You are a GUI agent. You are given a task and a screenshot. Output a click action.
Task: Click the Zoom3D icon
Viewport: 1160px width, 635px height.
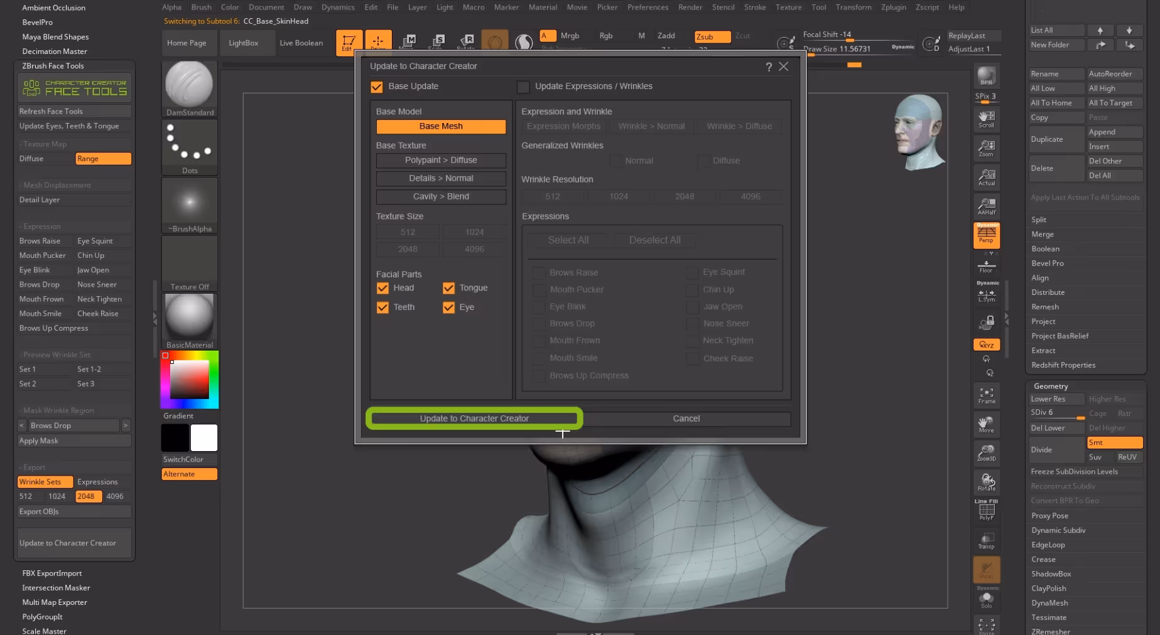click(x=986, y=453)
